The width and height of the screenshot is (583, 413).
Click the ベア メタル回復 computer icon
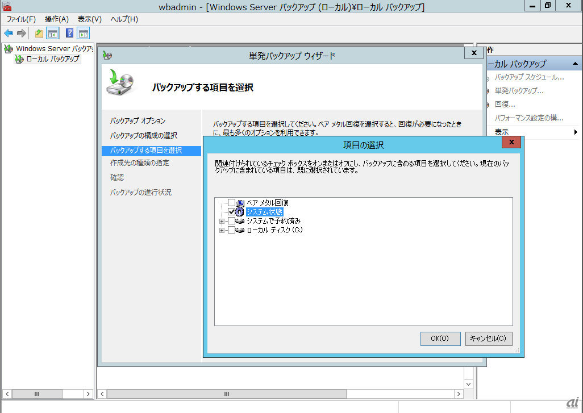tap(240, 203)
